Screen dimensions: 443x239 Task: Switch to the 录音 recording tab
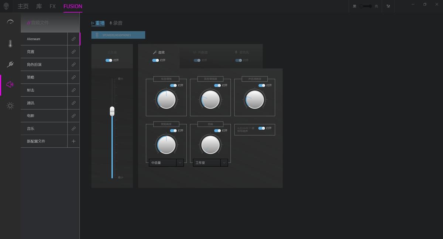(116, 23)
